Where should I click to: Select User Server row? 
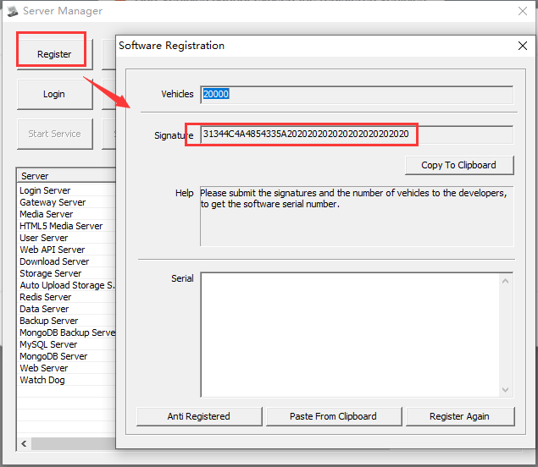click(67, 238)
